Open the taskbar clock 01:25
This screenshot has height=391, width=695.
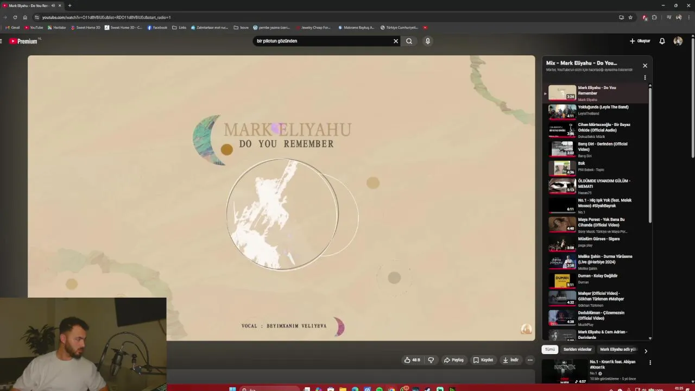point(679,388)
